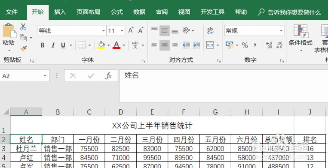The image size is (328, 168).
Task: Open underline style dropdown arrow
Action: 71,45
